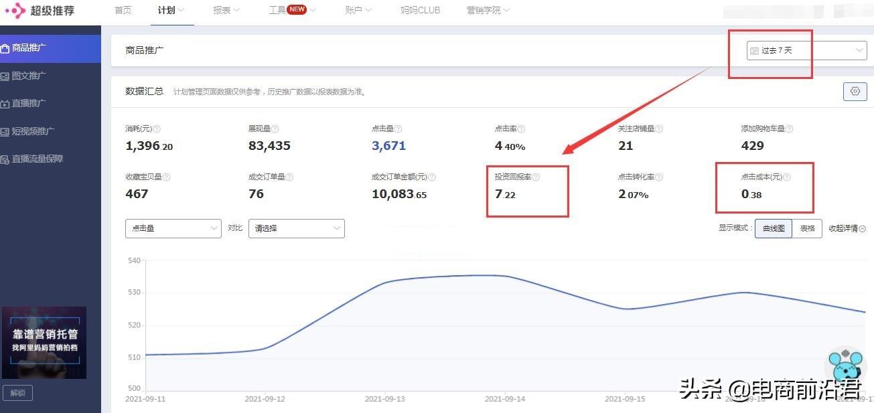Screen dimensions: 874x413
Task: Click 图文推广 sidebar image icon
Action: (x=5, y=76)
